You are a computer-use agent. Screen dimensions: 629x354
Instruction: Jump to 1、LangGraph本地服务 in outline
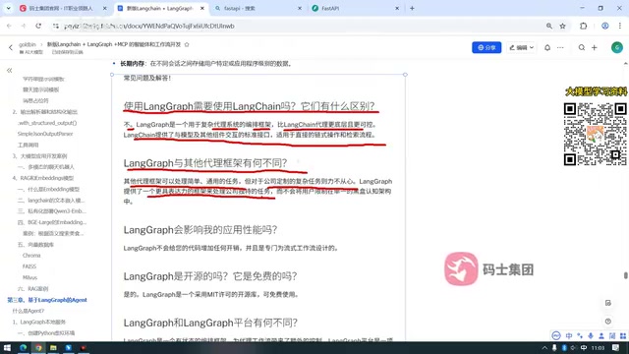coord(39,322)
